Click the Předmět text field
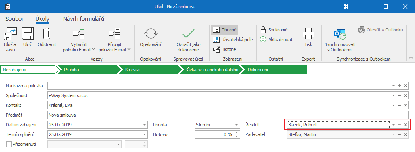This screenshot has height=152, width=415. (228, 115)
